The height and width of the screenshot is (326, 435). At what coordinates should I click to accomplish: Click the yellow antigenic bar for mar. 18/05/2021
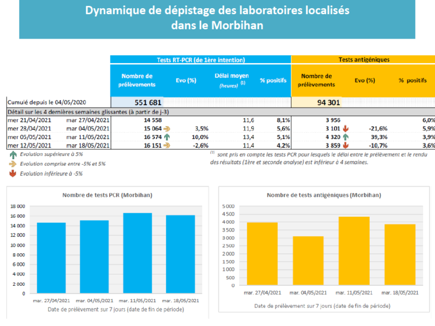point(400,255)
